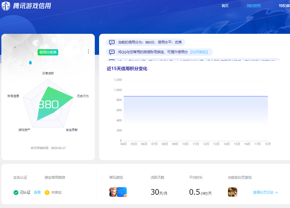Click the 信用分优秀 green badge
The height and width of the screenshot is (208, 290).
(x=48, y=52)
